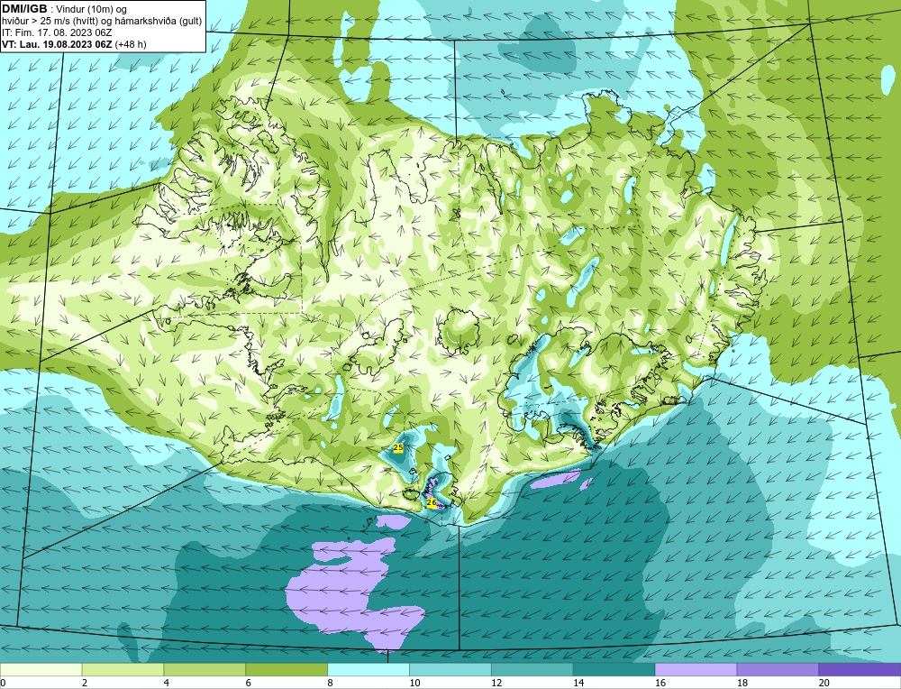Click the 'IT: Fim. 17. 08. 2023 06Z' line

[x=57, y=32]
